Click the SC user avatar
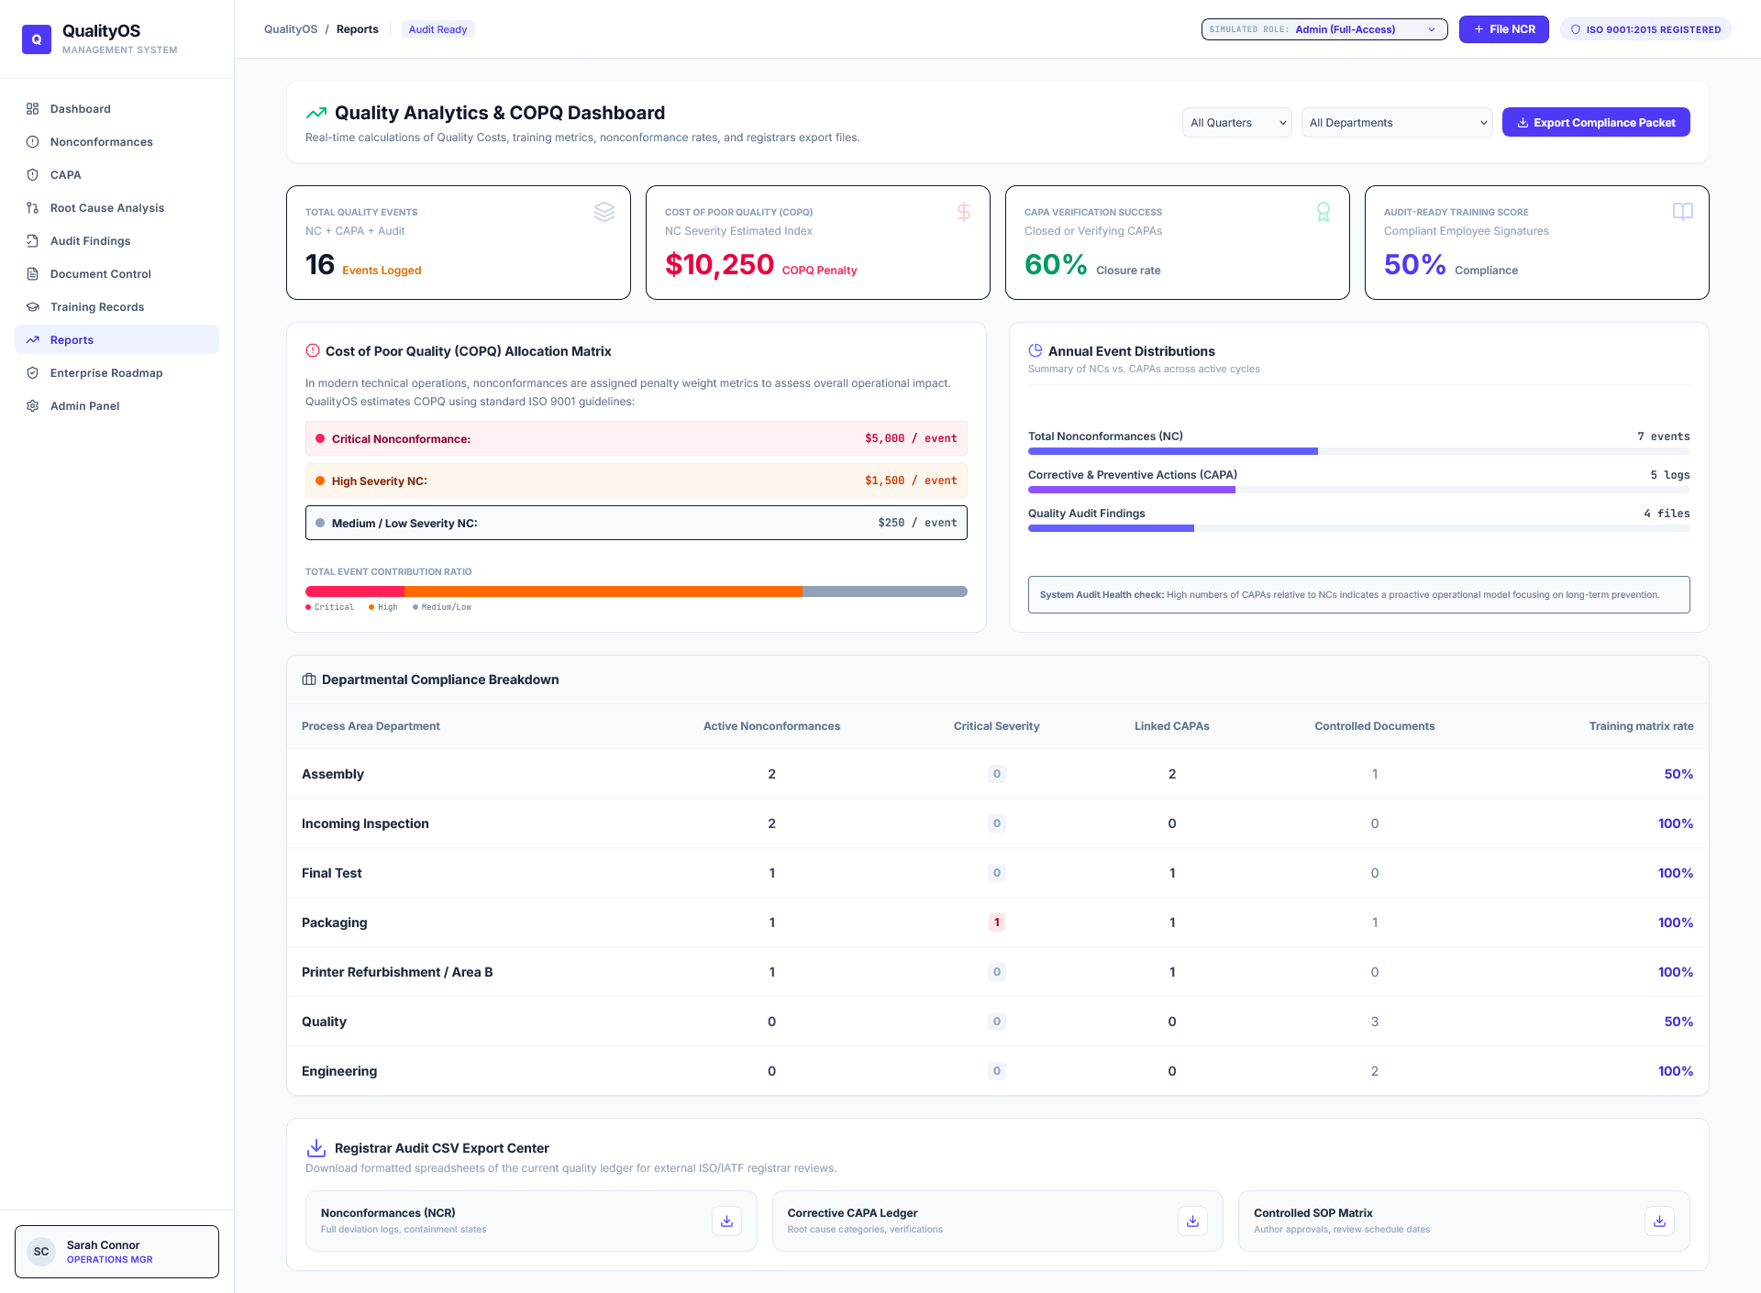 pyautogui.click(x=41, y=1252)
